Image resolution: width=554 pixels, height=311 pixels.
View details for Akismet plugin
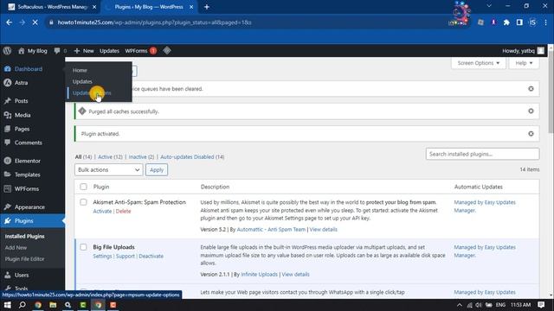pyautogui.click(x=323, y=229)
